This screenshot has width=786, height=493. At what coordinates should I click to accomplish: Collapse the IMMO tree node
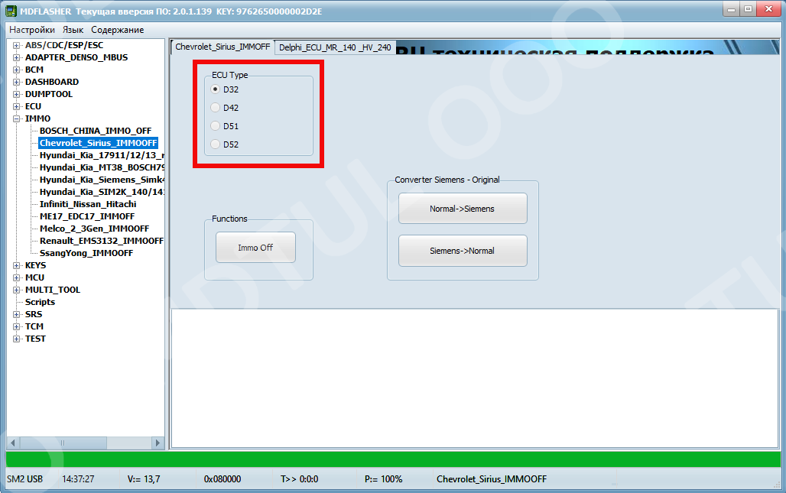(17, 118)
